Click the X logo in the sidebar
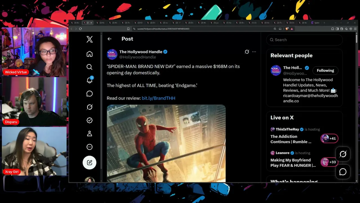Image resolution: width=360 pixels, height=203 pixels. click(x=89, y=39)
